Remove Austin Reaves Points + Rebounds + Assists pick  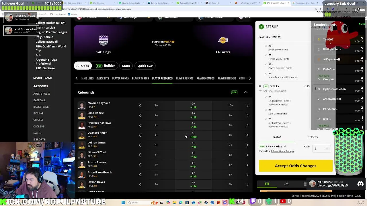click(x=266, y=119)
